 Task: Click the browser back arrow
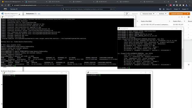[x=2, y=5]
